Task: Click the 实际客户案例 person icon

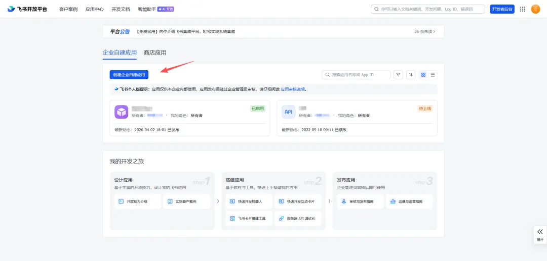Action: click(170, 201)
